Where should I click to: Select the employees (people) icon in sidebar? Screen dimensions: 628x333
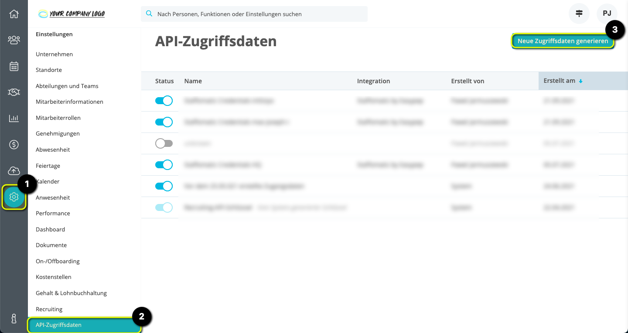[x=14, y=40]
